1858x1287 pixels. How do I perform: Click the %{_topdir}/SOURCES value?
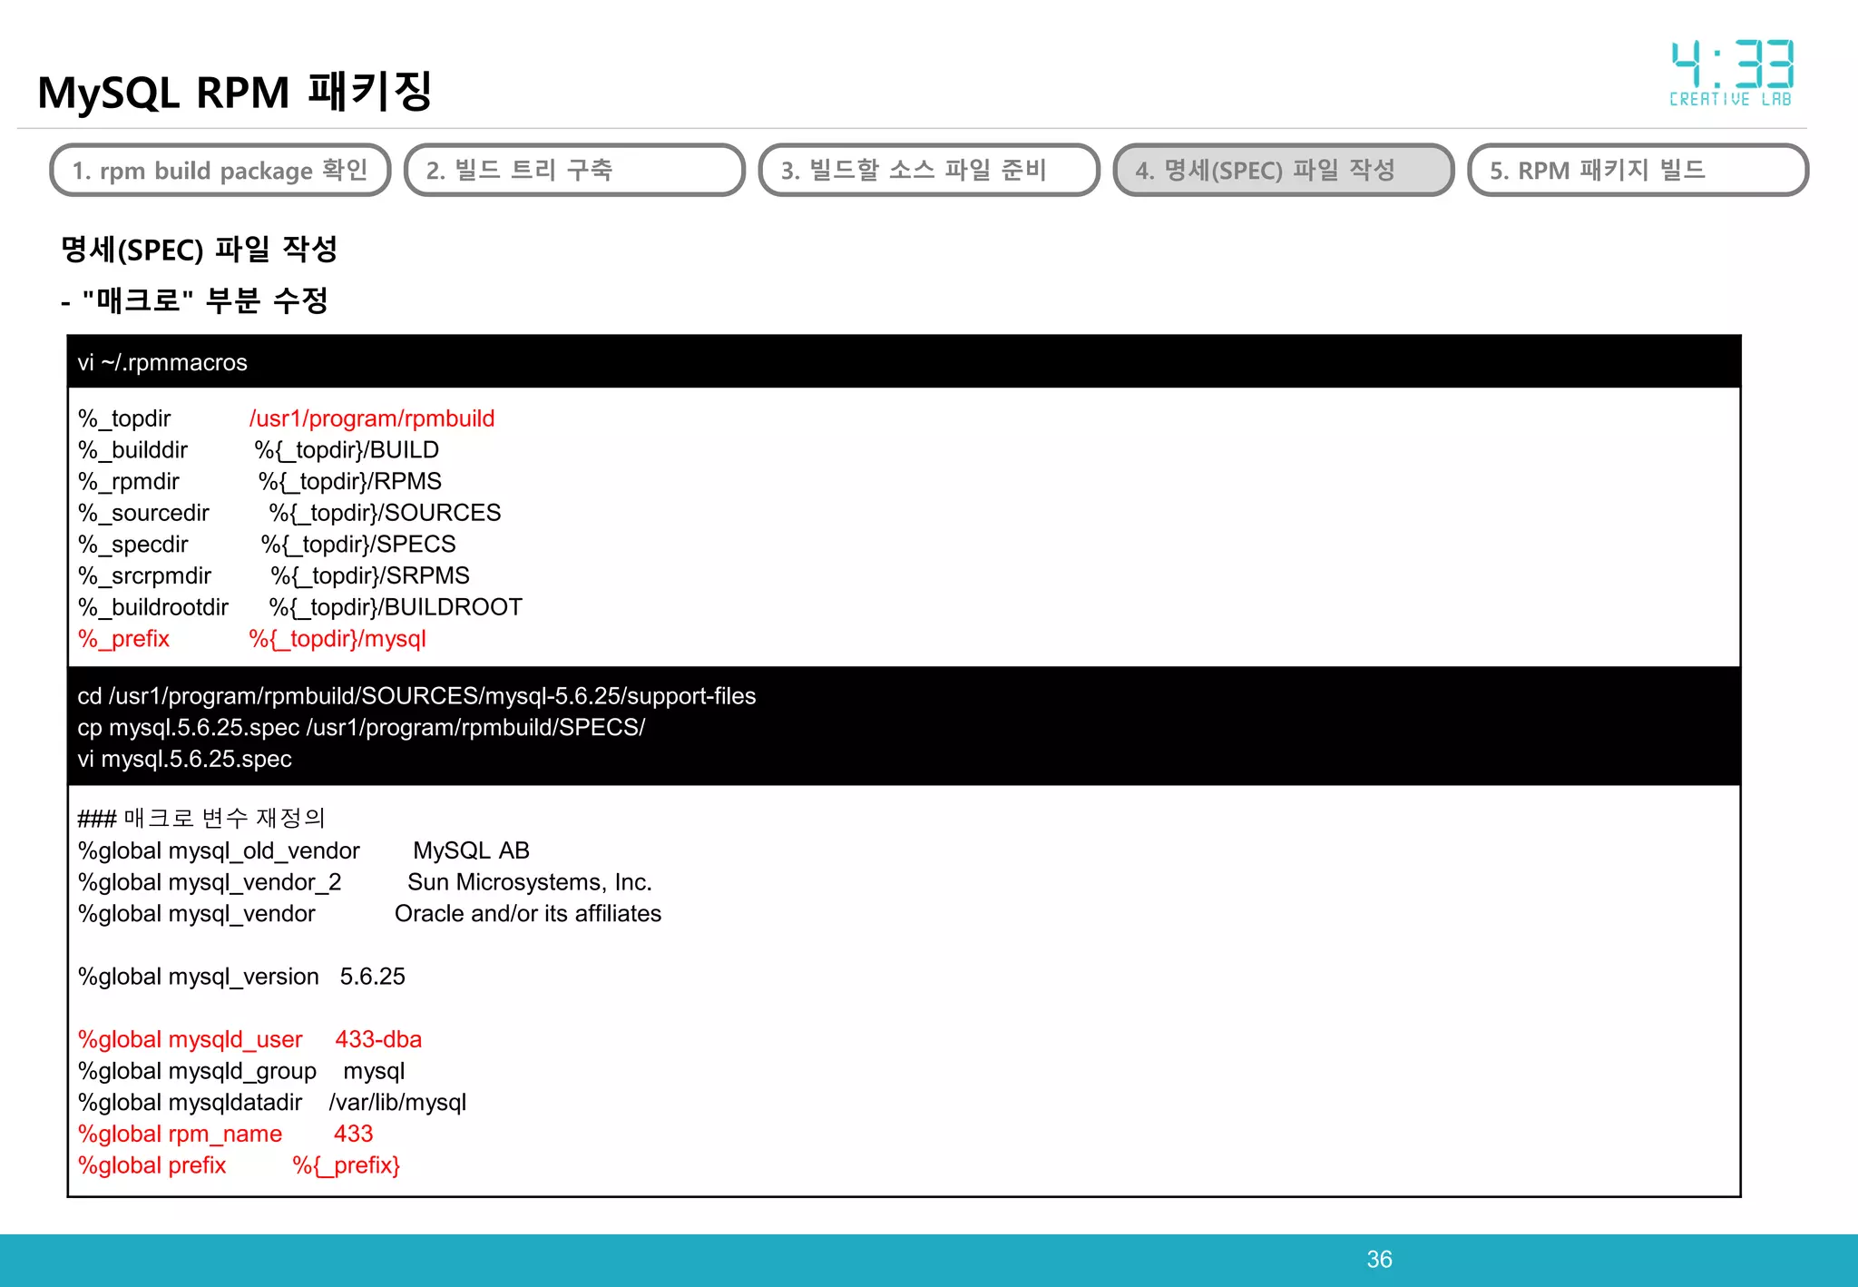click(385, 513)
